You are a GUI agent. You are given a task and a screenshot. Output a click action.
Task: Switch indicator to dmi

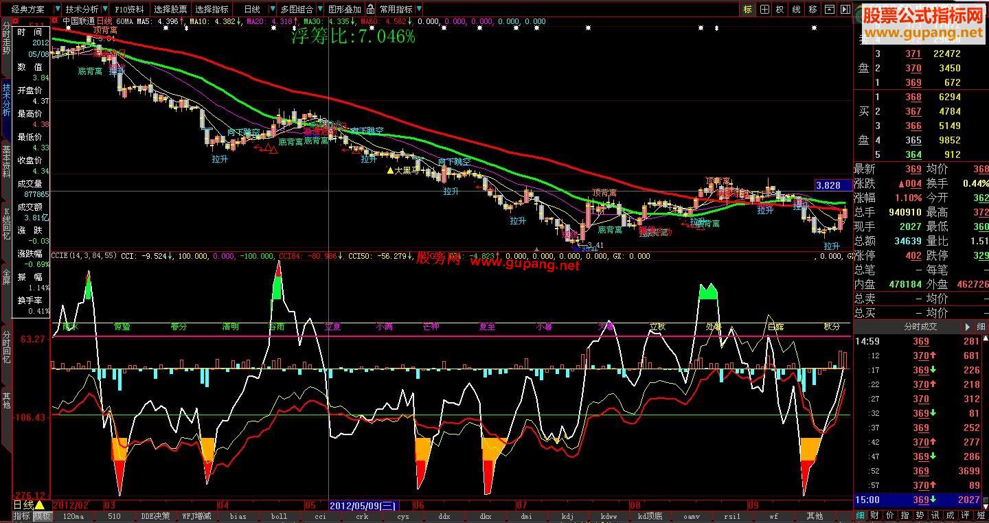coord(526,516)
